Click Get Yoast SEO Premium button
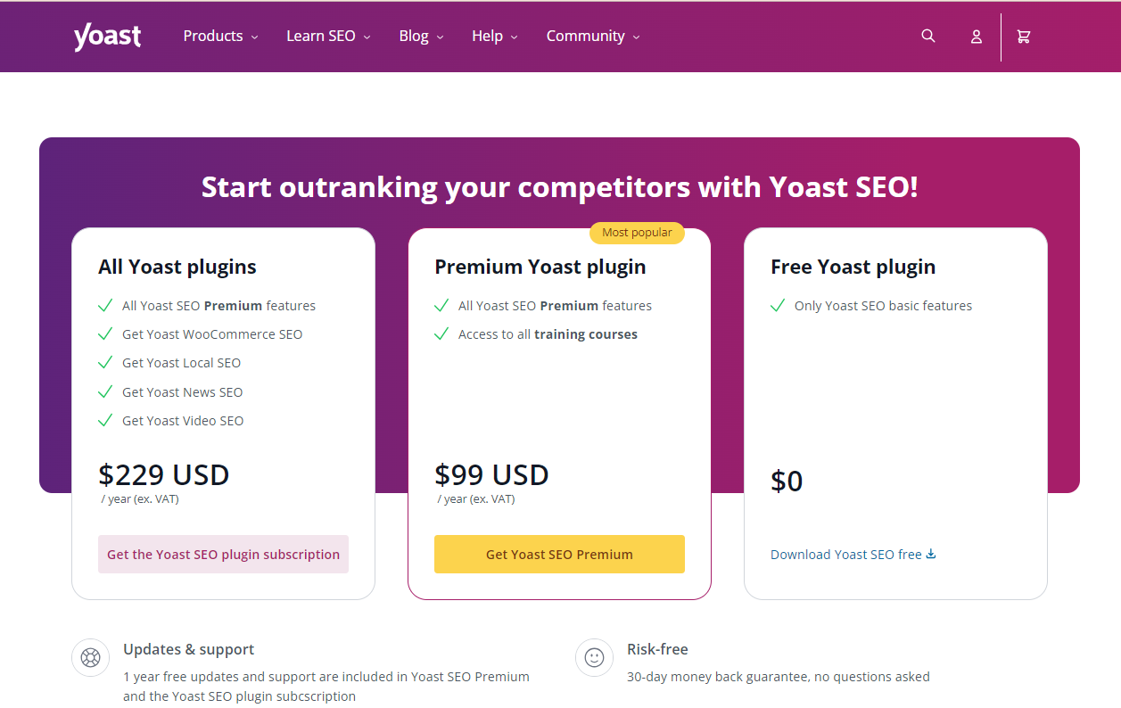The height and width of the screenshot is (708, 1121). (x=559, y=554)
